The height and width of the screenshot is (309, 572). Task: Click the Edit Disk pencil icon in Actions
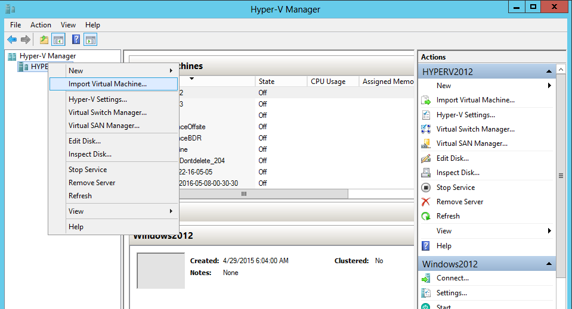(x=426, y=158)
